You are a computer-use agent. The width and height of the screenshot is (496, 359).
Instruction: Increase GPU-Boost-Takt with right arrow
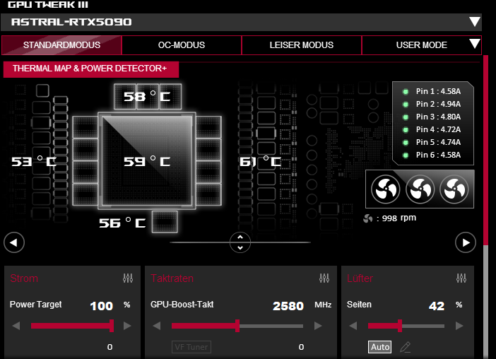tap(318, 326)
